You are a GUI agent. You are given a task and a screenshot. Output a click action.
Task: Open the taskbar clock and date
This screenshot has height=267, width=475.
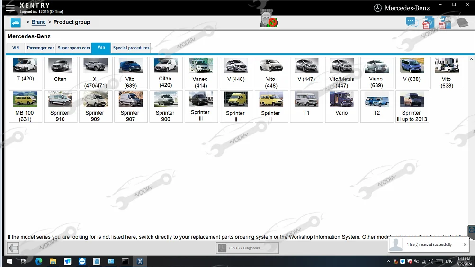click(x=464, y=261)
